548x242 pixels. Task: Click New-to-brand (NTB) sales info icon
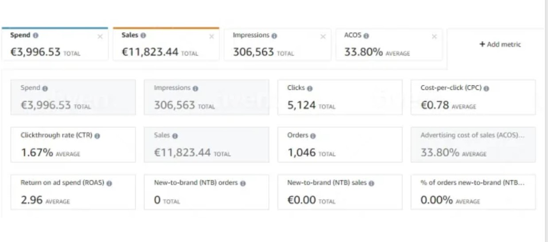point(371,183)
